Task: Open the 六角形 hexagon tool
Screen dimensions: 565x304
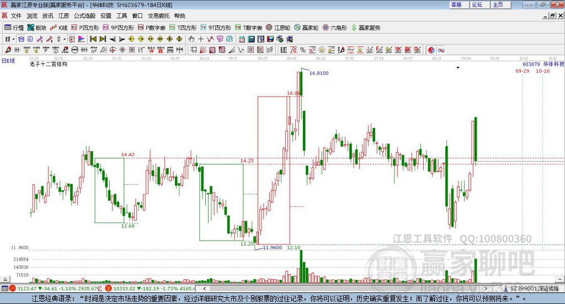Action: pyautogui.click(x=334, y=28)
